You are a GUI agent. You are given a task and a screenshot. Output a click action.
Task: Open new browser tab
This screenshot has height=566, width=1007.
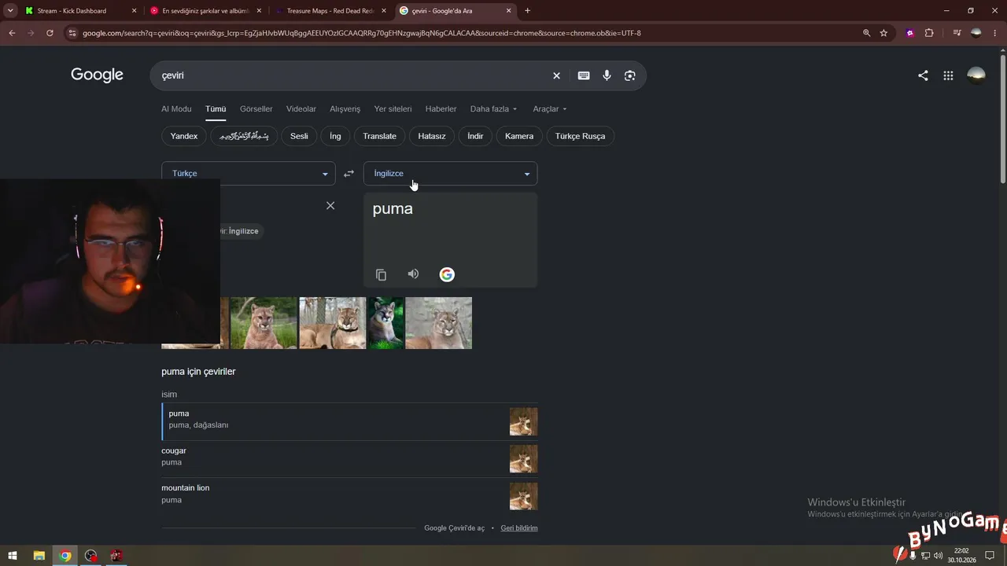coord(527,11)
